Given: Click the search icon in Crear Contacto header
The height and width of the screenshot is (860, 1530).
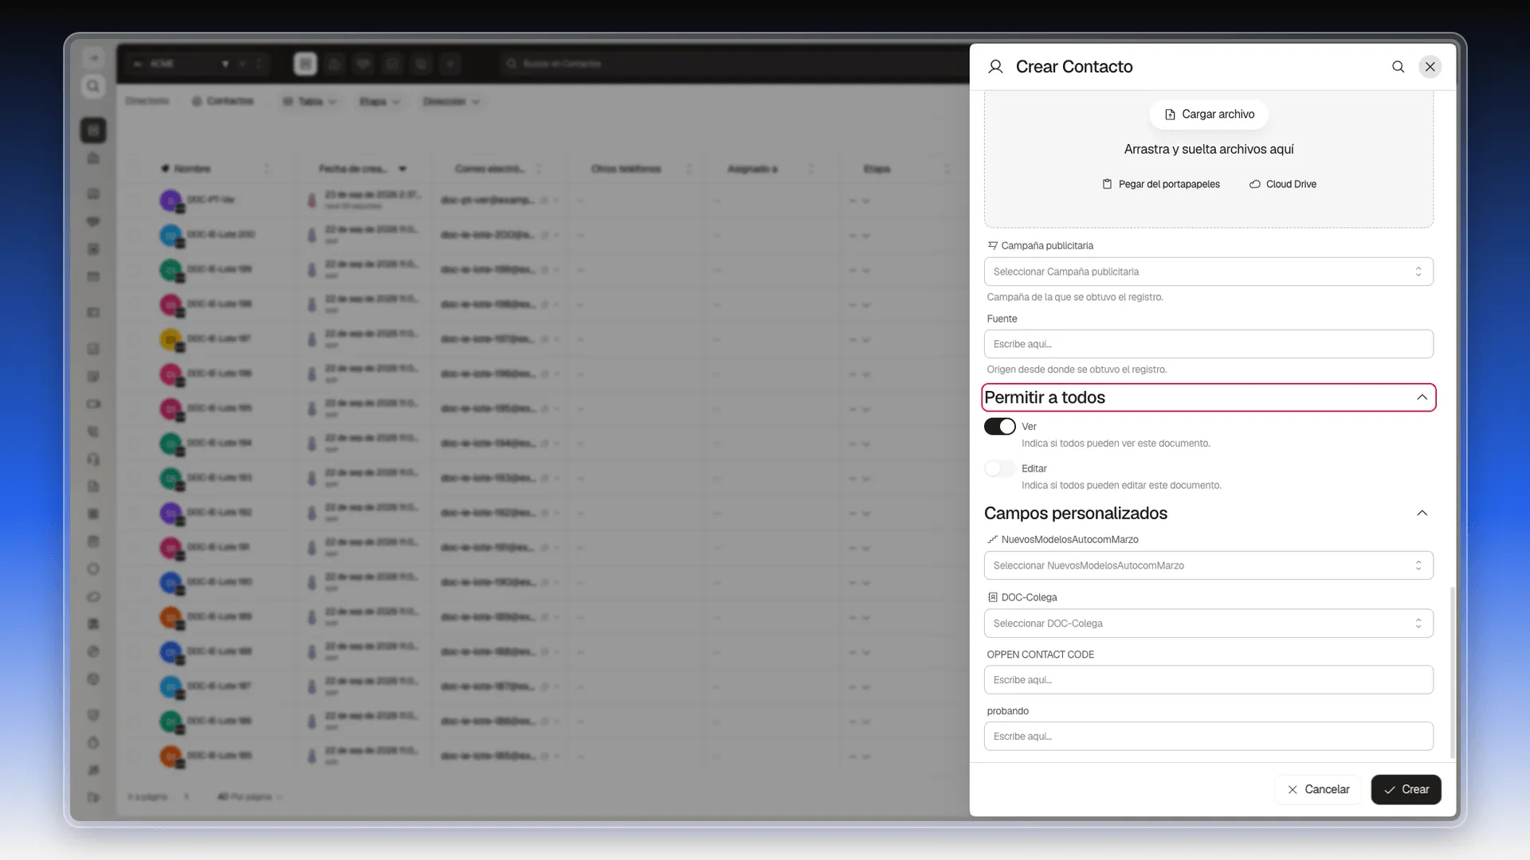Looking at the screenshot, I should [1398, 67].
